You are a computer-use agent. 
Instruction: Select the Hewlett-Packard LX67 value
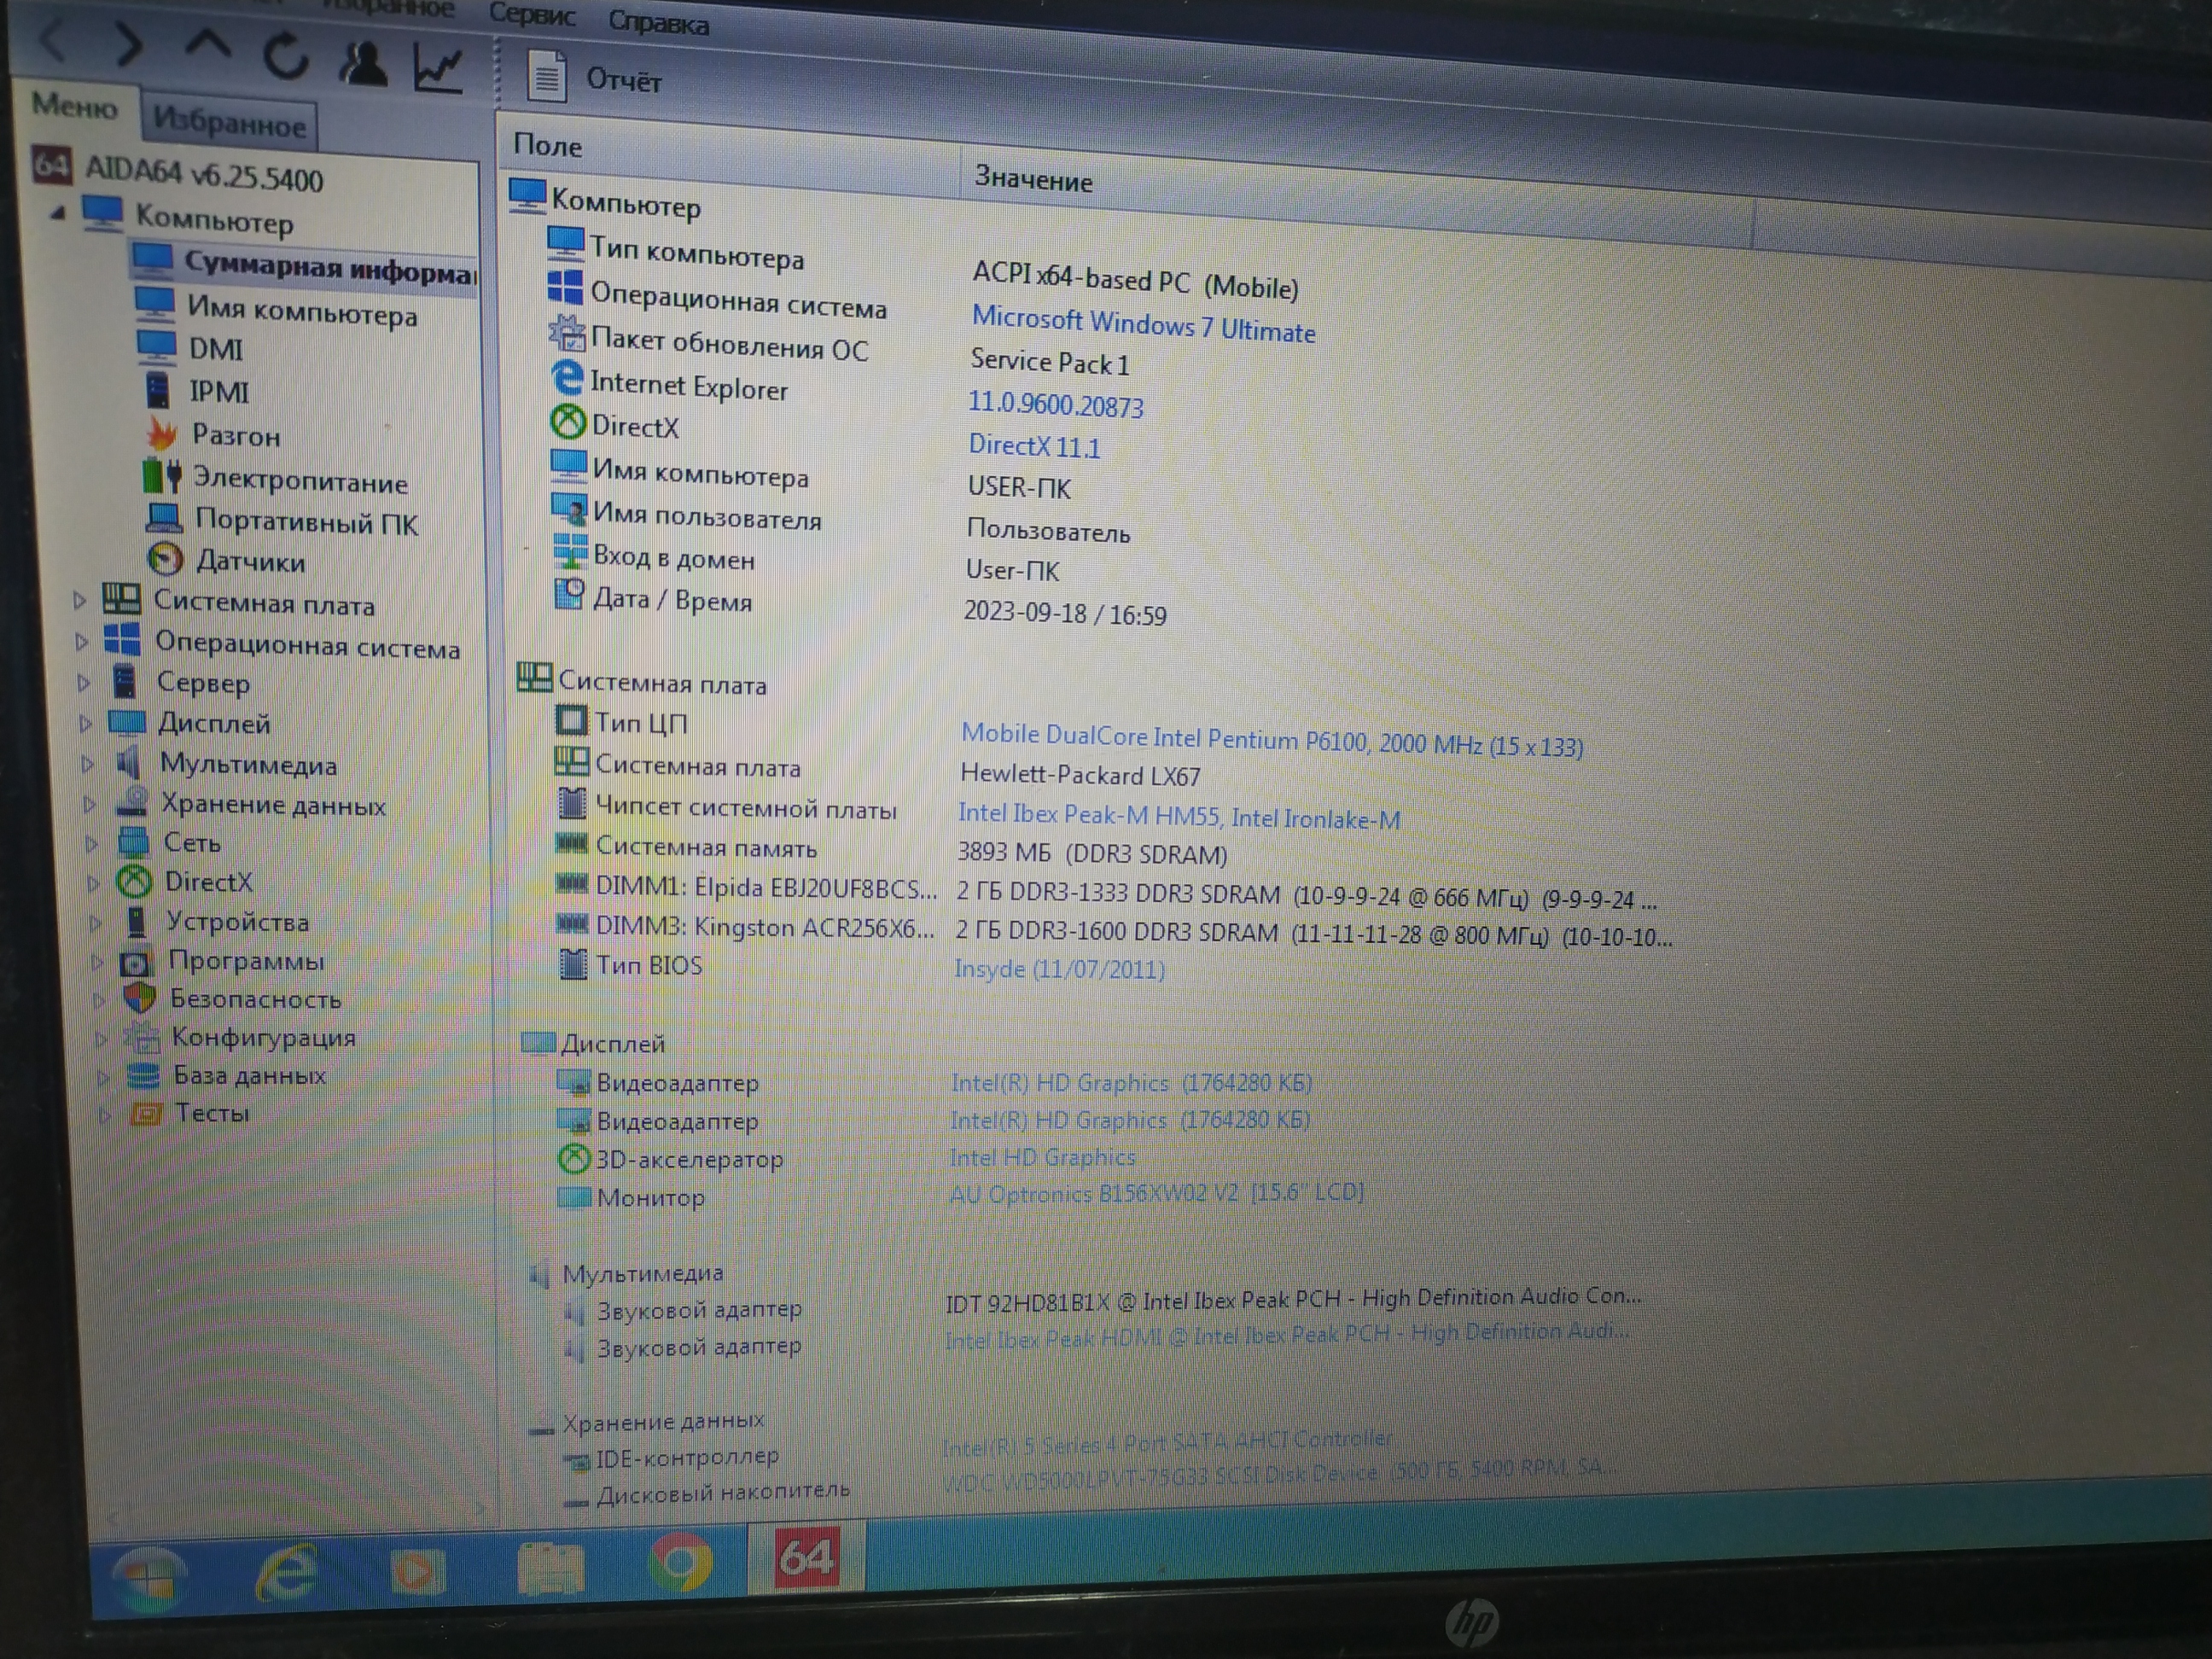[1080, 775]
